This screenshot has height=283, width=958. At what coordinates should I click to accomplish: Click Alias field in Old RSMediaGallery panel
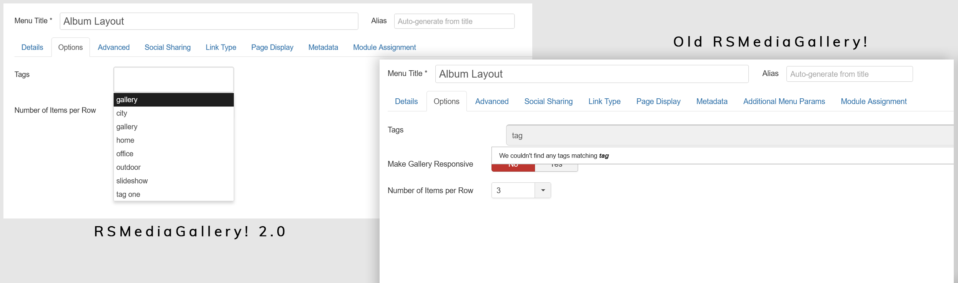850,74
